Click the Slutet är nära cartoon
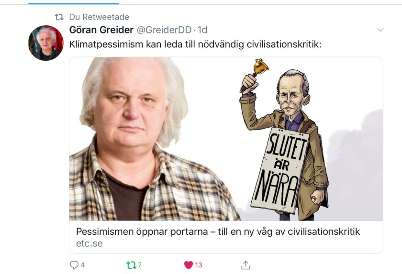This screenshot has height=274, width=402. (285, 140)
